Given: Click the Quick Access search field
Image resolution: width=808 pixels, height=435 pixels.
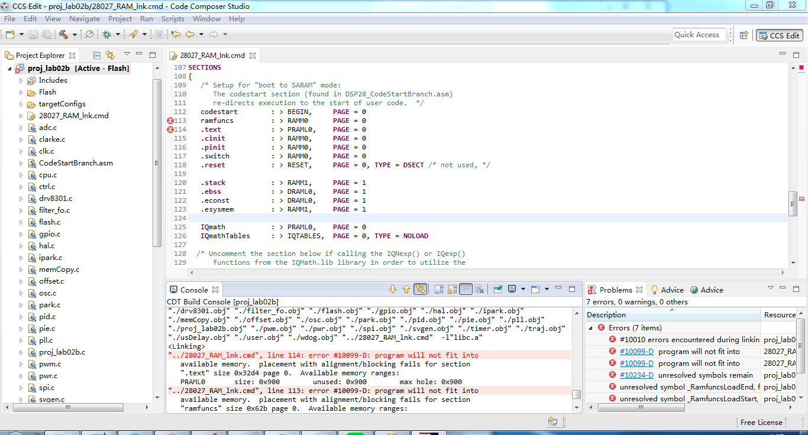Looking at the screenshot, I should click(x=697, y=35).
